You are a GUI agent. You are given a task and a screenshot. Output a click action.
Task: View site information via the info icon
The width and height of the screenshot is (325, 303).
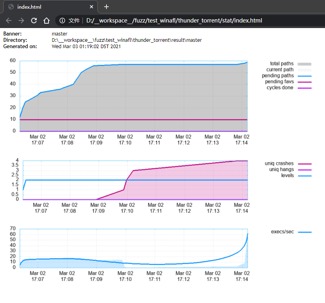pyautogui.click(x=62, y=21)
